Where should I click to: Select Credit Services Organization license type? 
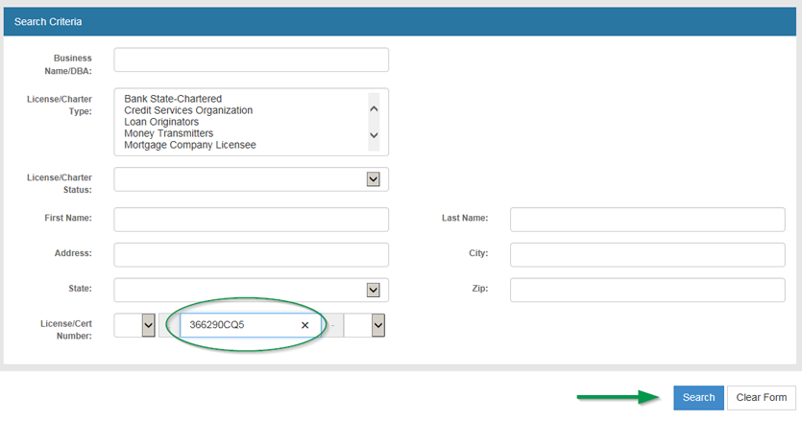[188, 110]
